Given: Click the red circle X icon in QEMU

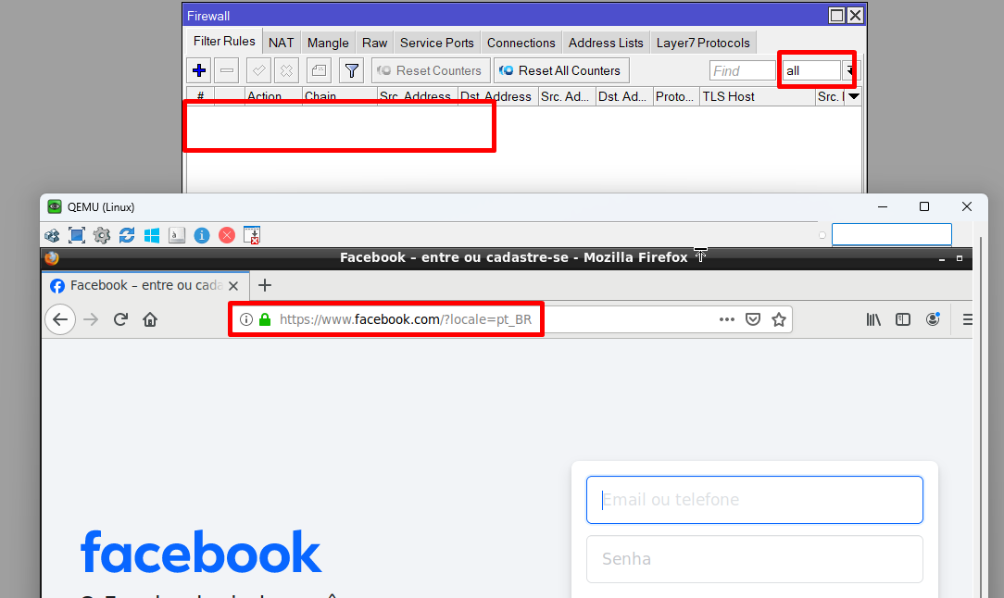Looking at the screenshot, I should point(227,236).
